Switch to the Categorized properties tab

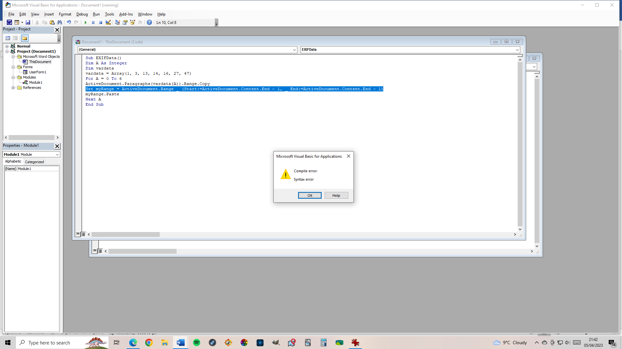pyautogui.click(x=34, y=162)
